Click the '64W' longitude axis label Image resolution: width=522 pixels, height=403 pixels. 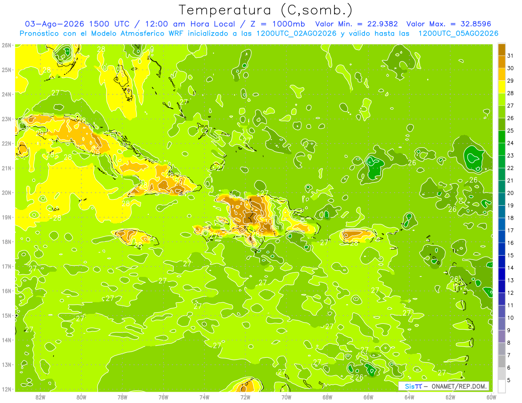coord(409,397)
